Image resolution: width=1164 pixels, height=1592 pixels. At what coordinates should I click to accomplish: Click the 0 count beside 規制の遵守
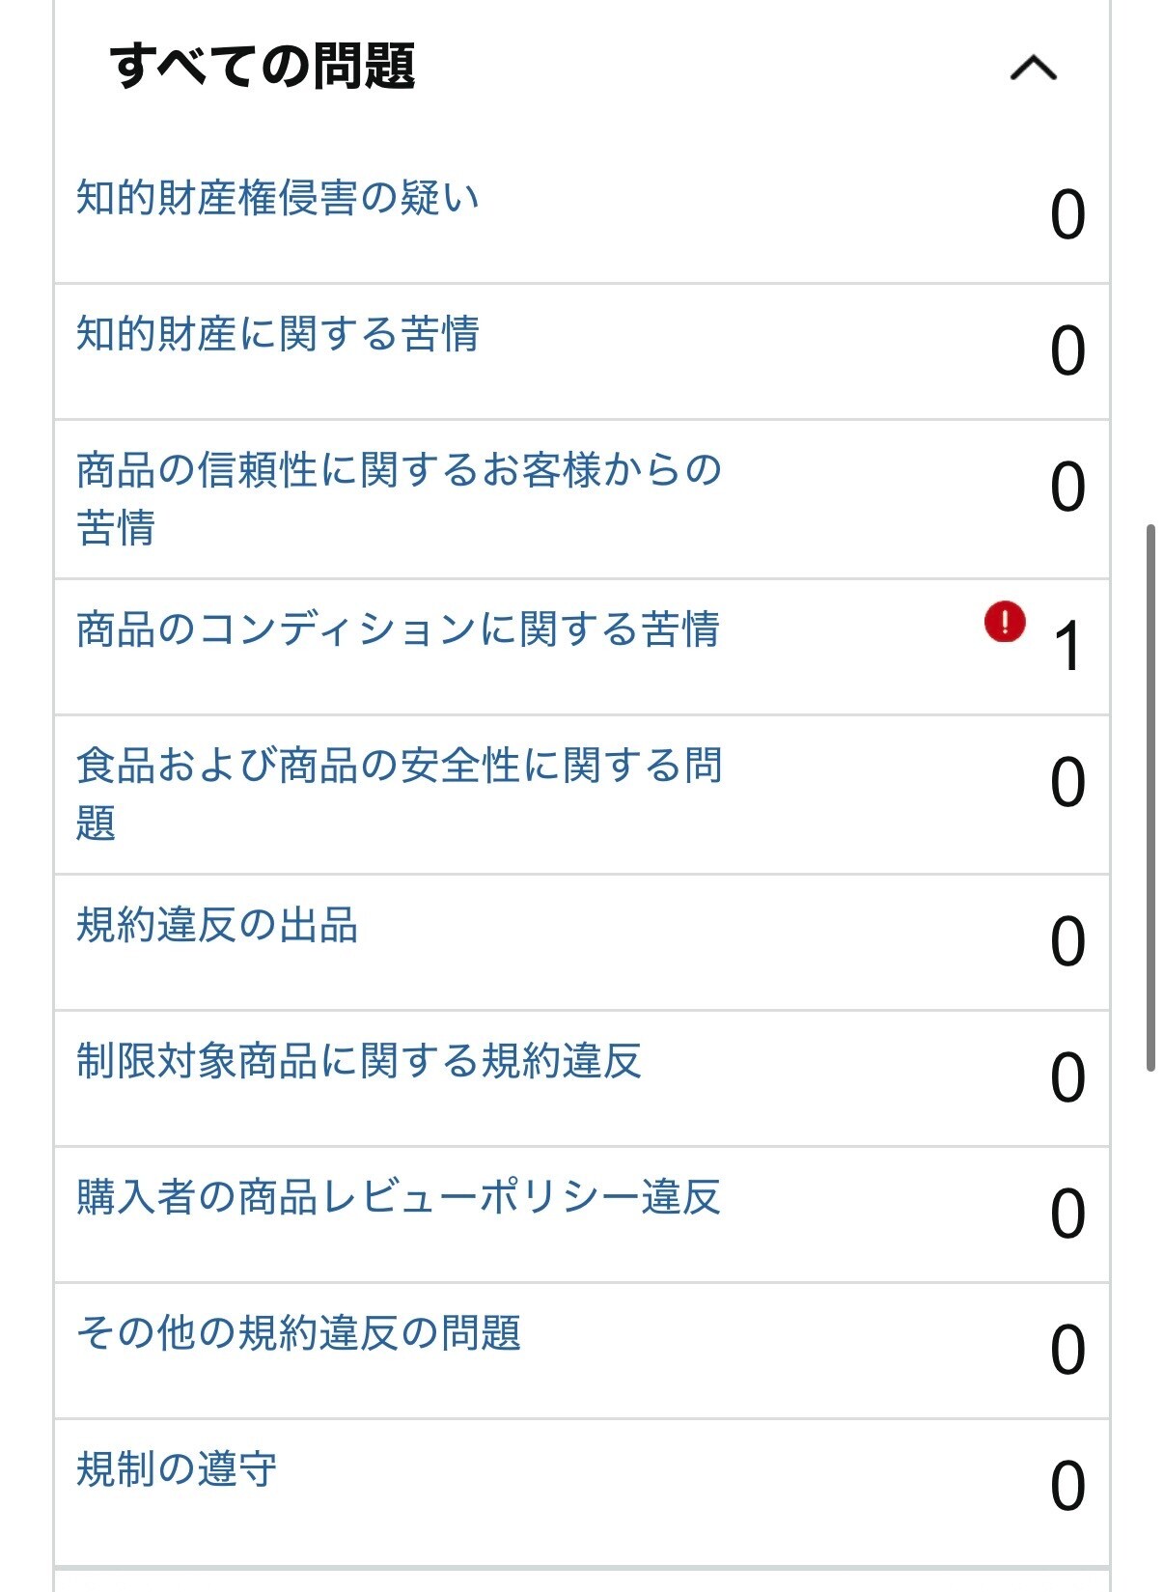(1067, 1487)
